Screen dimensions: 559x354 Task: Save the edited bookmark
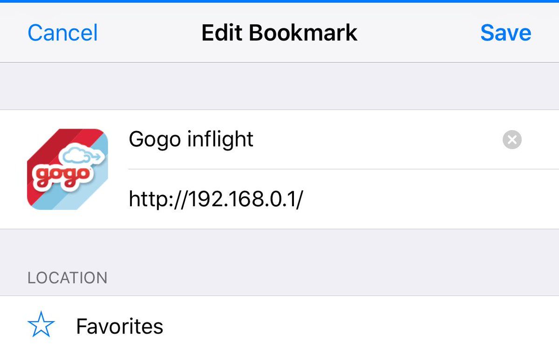(x=505, y=33)
